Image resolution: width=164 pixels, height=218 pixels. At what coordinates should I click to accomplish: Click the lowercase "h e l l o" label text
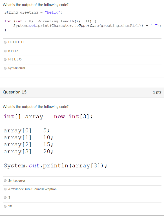[x=13, y=51]
